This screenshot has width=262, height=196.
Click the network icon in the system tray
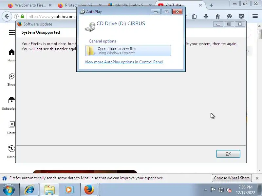click(x=221, y=190)
